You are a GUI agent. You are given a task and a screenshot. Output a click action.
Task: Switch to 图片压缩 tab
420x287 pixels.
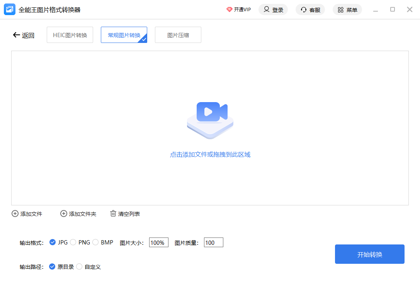pos(178,35)
